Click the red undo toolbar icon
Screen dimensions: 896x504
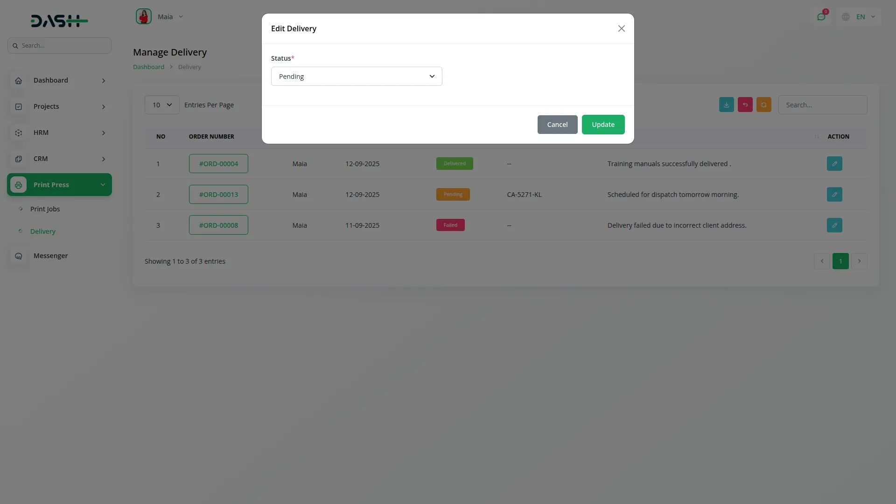(745, 105)
